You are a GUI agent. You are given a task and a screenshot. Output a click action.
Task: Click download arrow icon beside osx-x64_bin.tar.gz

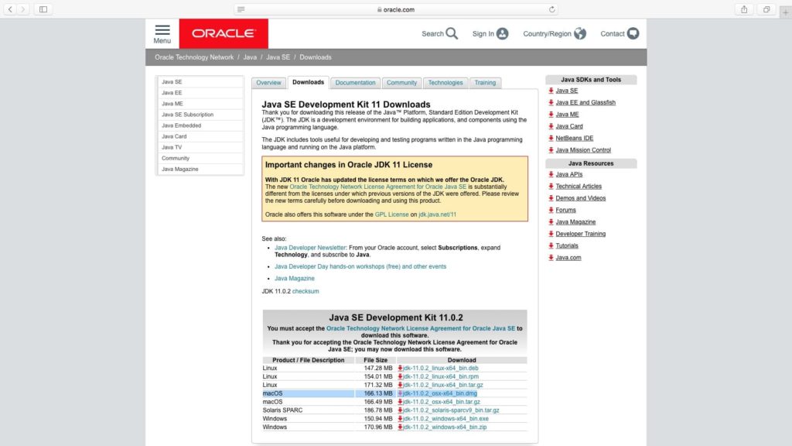[x=400, y=402]
